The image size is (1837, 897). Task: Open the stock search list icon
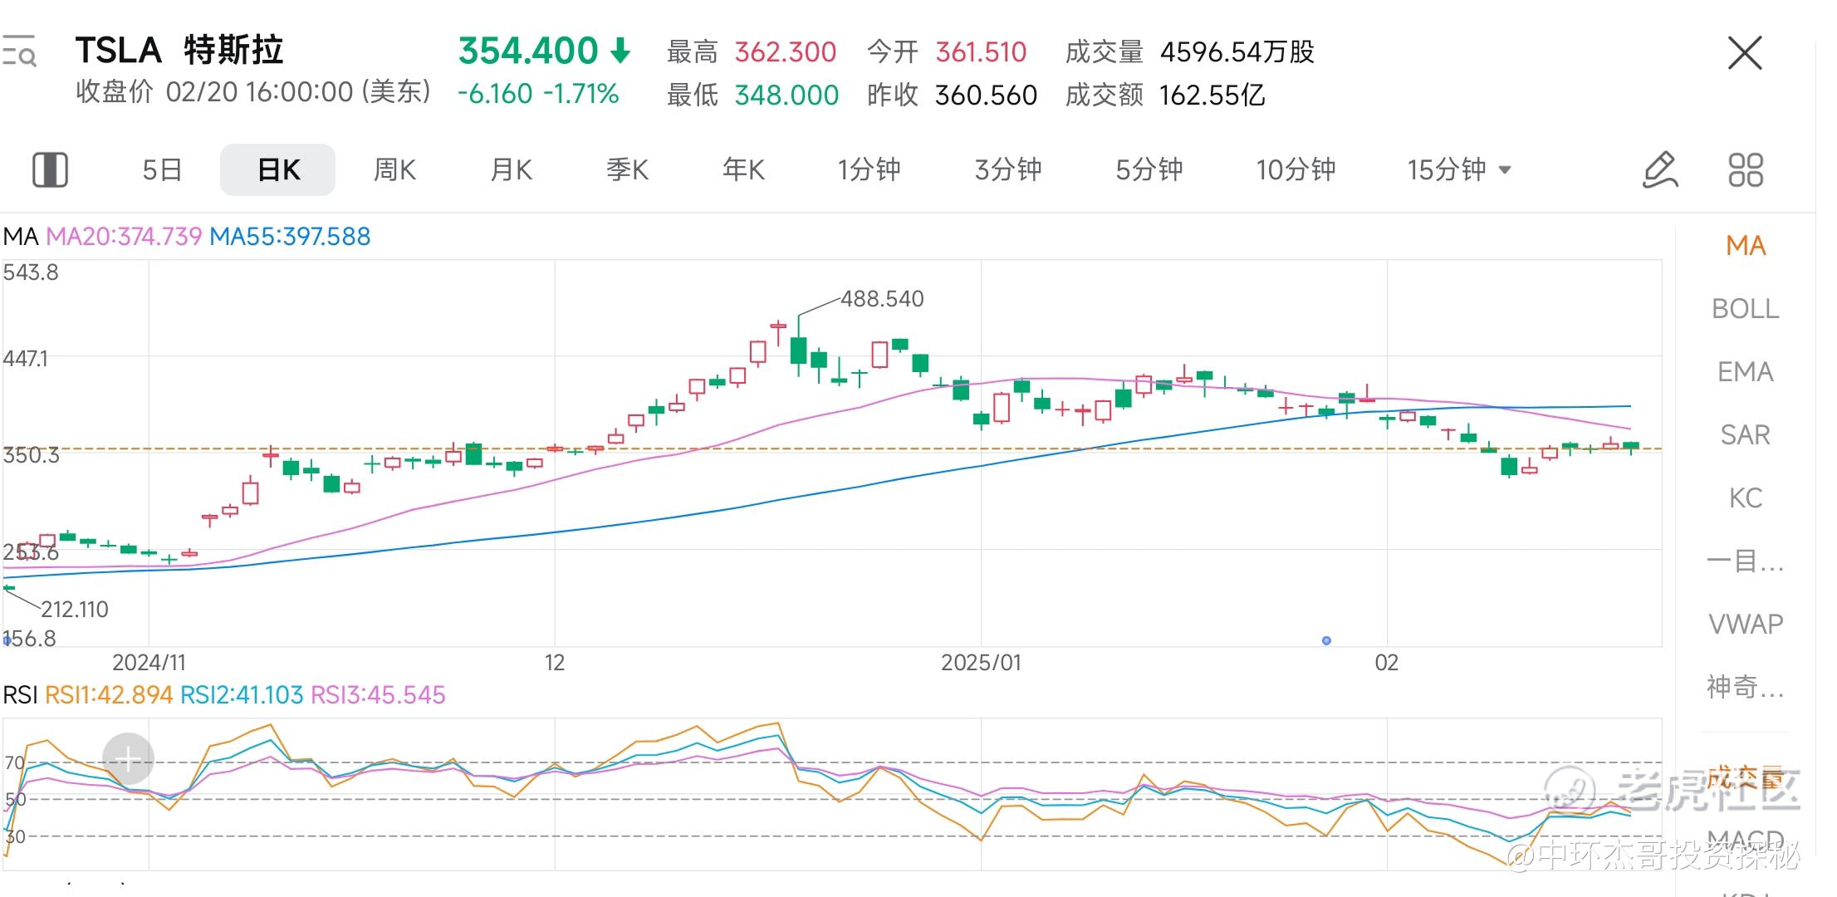(19, 51)
